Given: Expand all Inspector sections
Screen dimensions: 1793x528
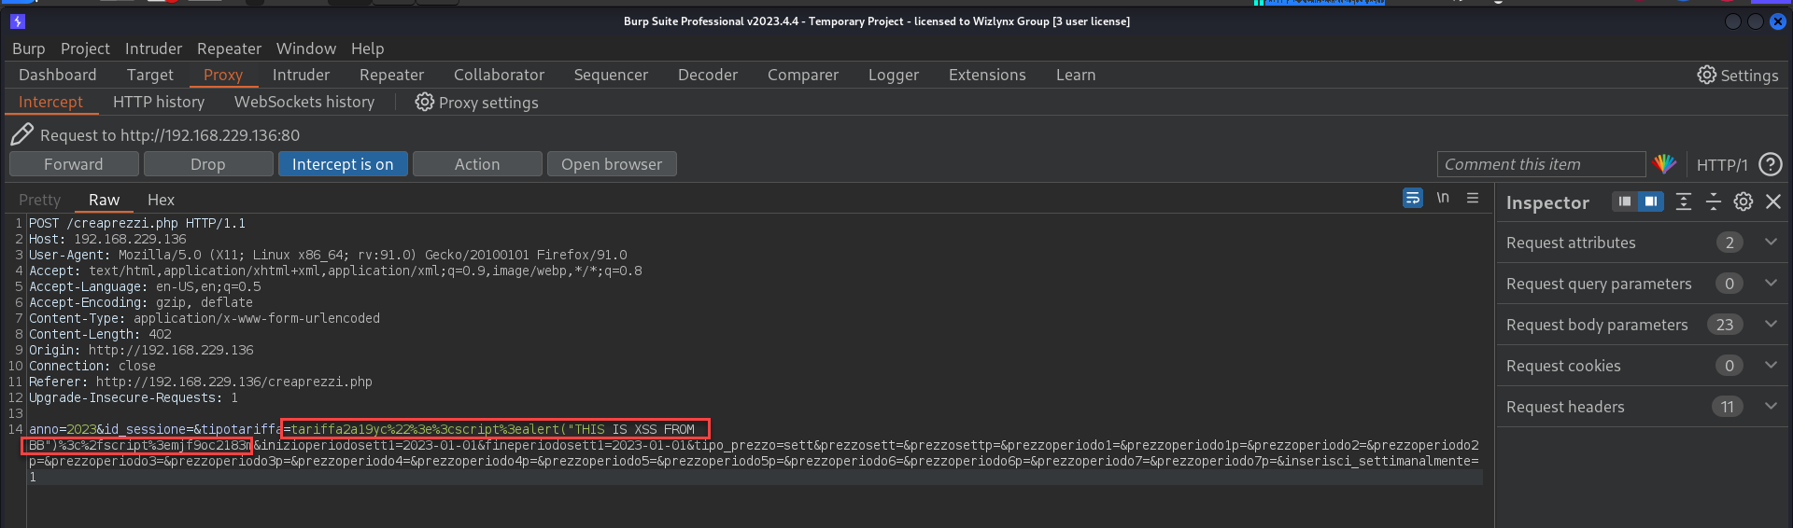Looking at the screenshot, I should pos(1684,201).
